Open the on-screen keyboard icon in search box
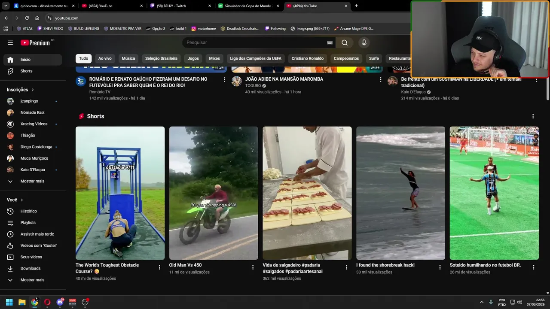 tap(330, 42)
